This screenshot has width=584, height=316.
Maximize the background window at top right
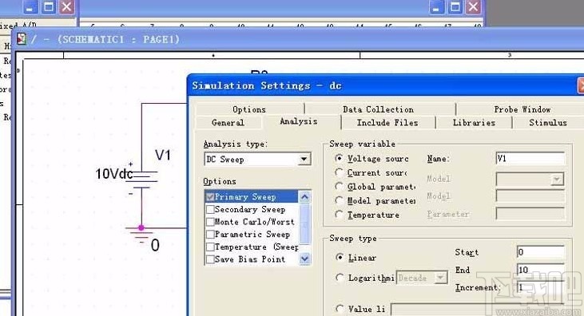[x=455, y=6]
